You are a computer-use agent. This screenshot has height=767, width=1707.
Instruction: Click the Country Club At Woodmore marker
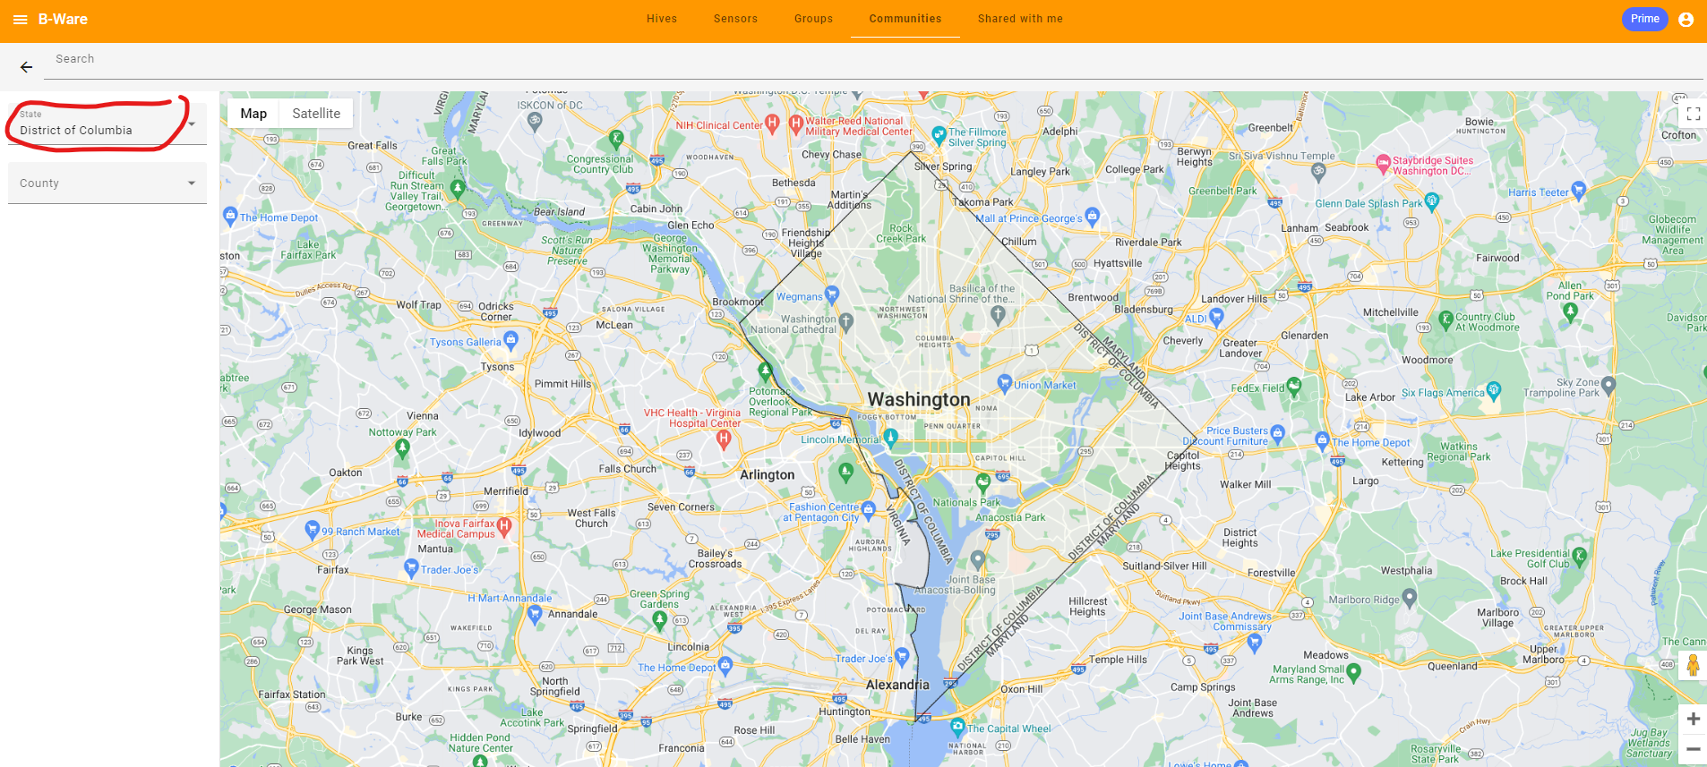point(1445,320)
